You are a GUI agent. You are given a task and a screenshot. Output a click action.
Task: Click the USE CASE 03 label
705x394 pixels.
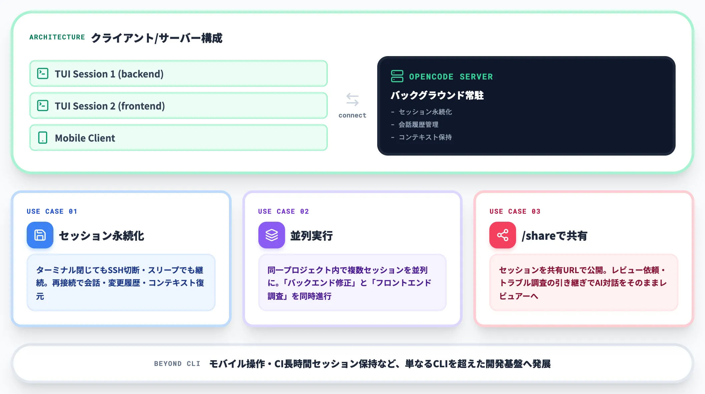(515, 211)
